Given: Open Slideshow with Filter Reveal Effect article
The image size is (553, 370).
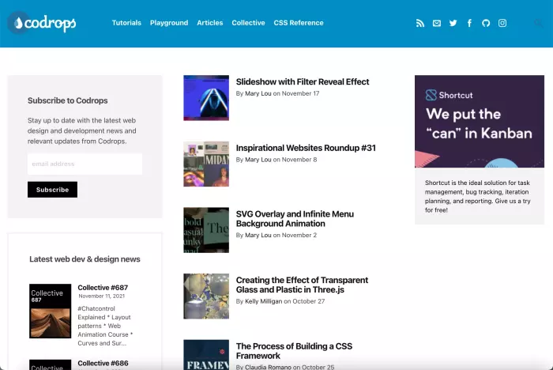Looking at the screenshot, I should [303, 82].
